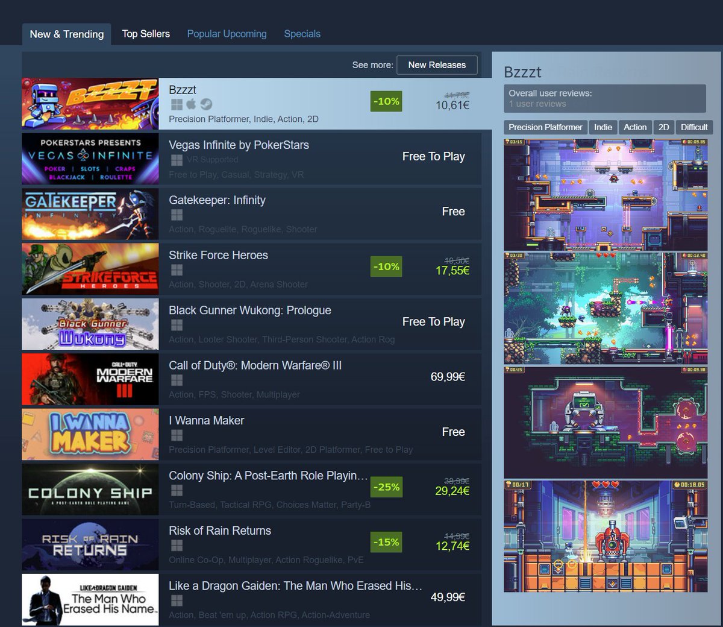The width and height of the screenshot is (723, 627).
Task: Click the Colony Ship: A Post-Earth title
Action: (x=268, y=476)
